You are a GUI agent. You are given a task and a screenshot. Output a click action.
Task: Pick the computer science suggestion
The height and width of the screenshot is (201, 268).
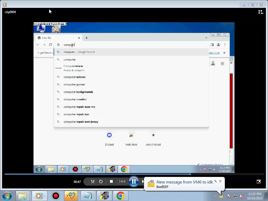[131, 77]
